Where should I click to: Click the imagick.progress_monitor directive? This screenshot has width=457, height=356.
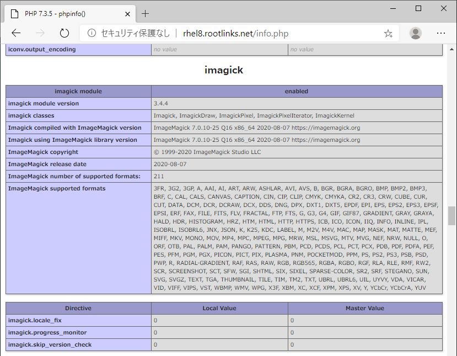[x=47, y=333]
